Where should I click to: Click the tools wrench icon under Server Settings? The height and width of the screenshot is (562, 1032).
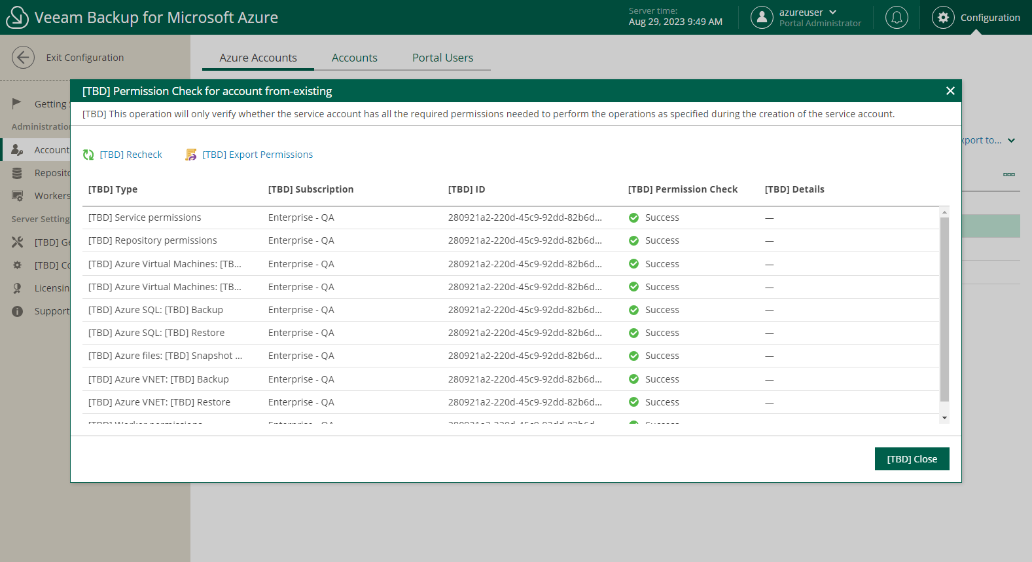[x=17, y=242]
